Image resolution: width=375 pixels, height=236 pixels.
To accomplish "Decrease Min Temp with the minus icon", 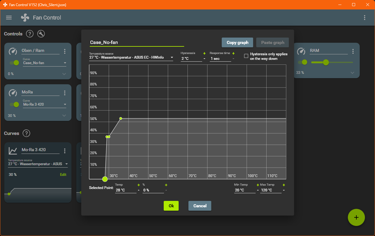I will tap(258, 190).
